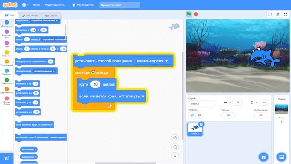Click the green flag to run
The height and width of the screenshot is (164, 291).
(189, 14)
